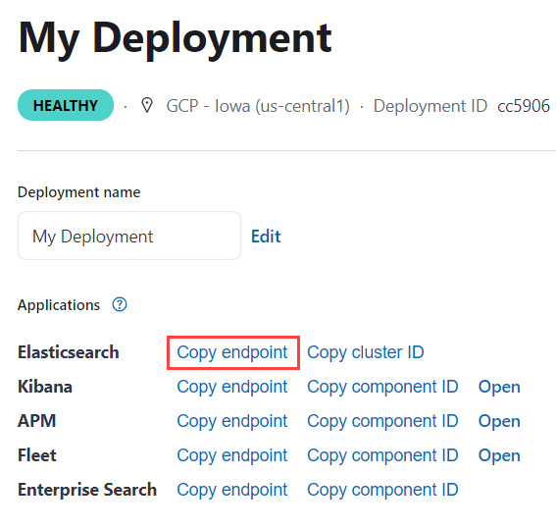Copy the Fleet component ID
This screenshot has height=529, width=556.
(382, 455)
